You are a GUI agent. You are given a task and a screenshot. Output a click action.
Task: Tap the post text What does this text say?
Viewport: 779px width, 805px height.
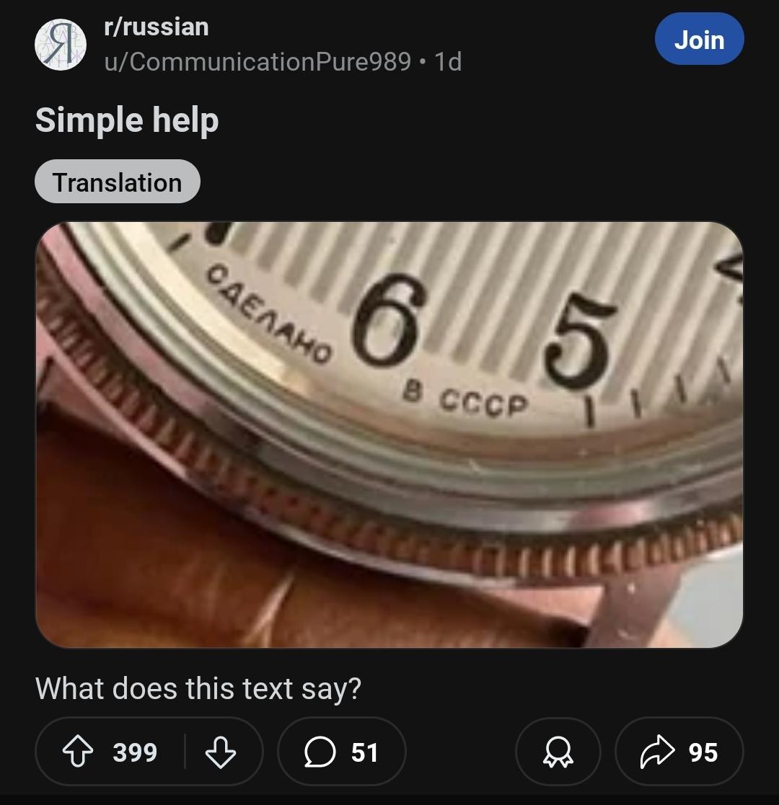pos(198,688)
